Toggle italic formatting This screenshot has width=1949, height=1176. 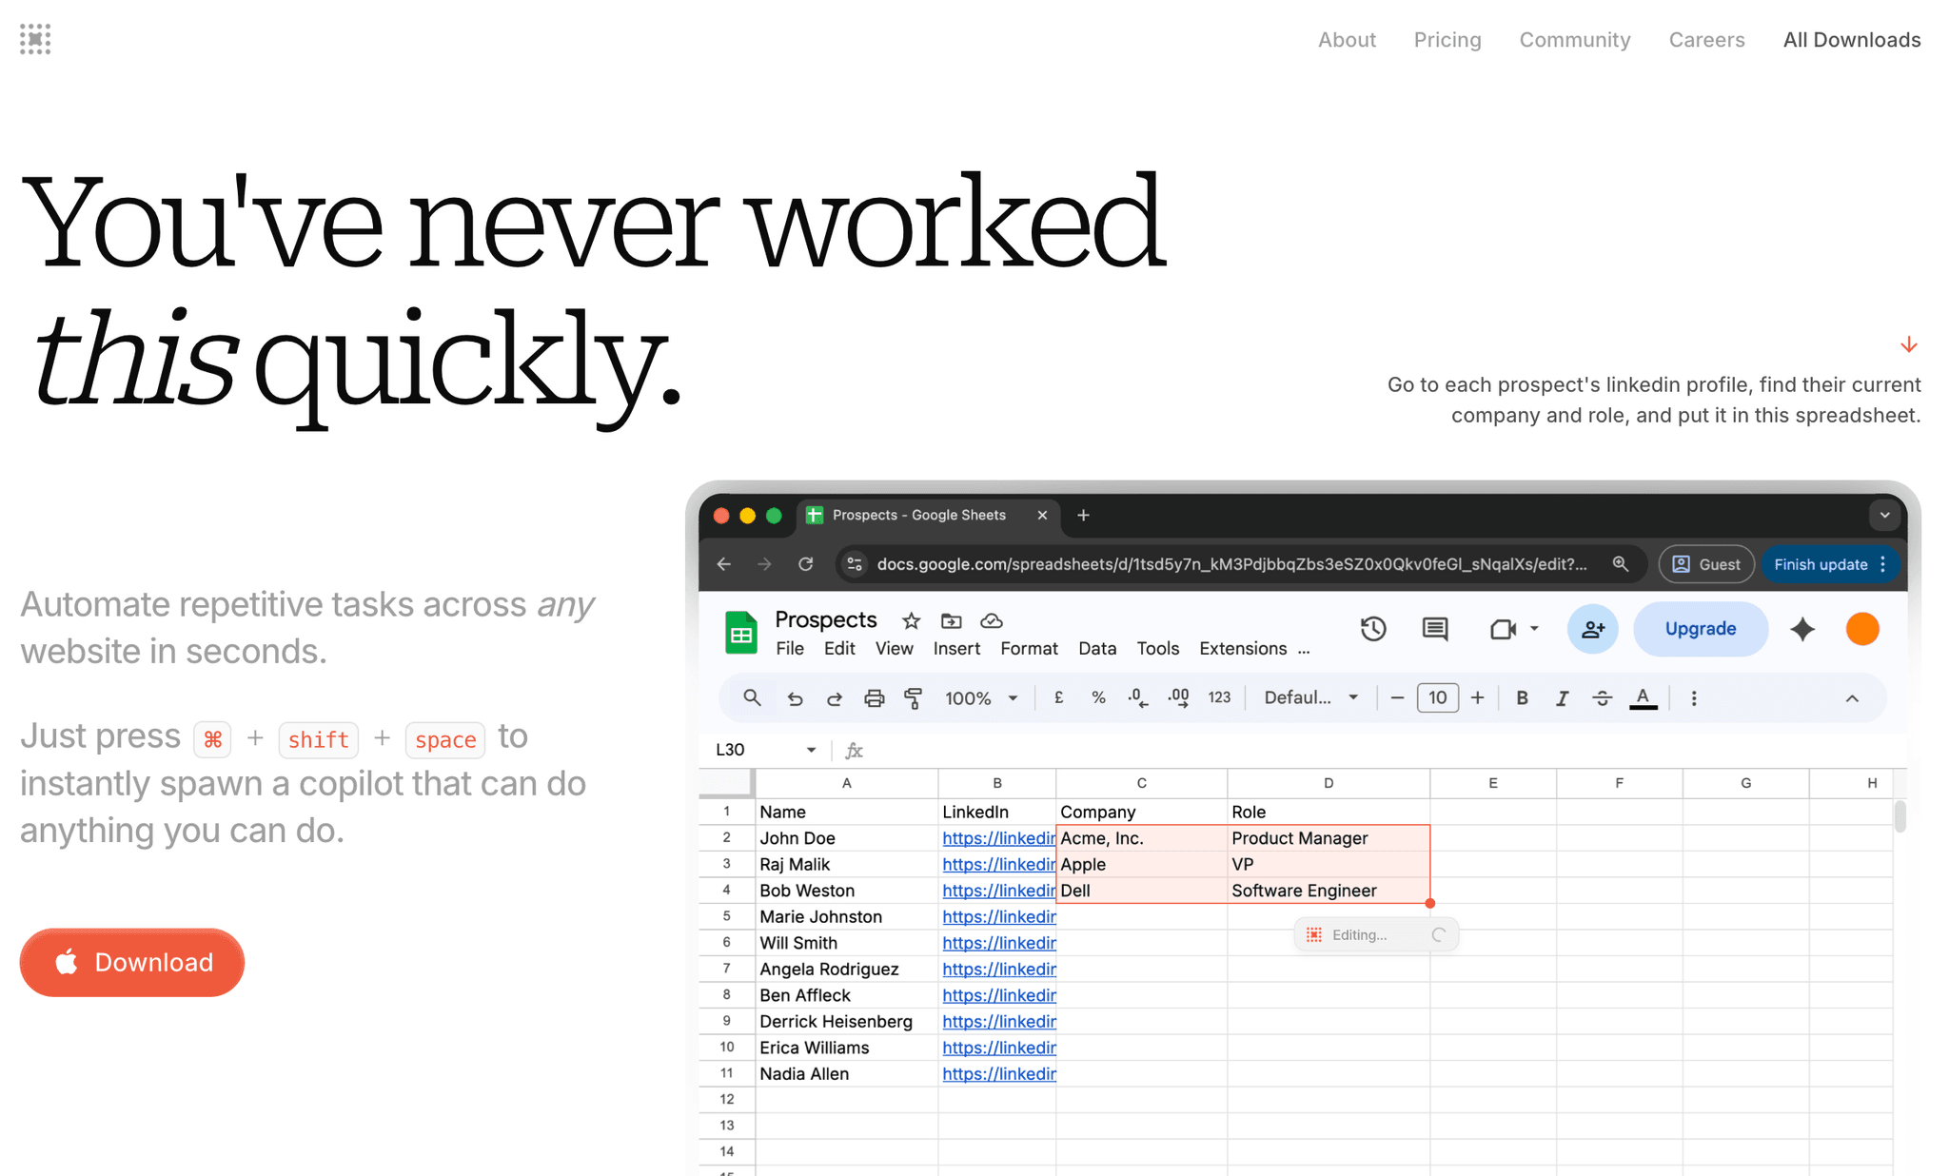pos(1562,698)
